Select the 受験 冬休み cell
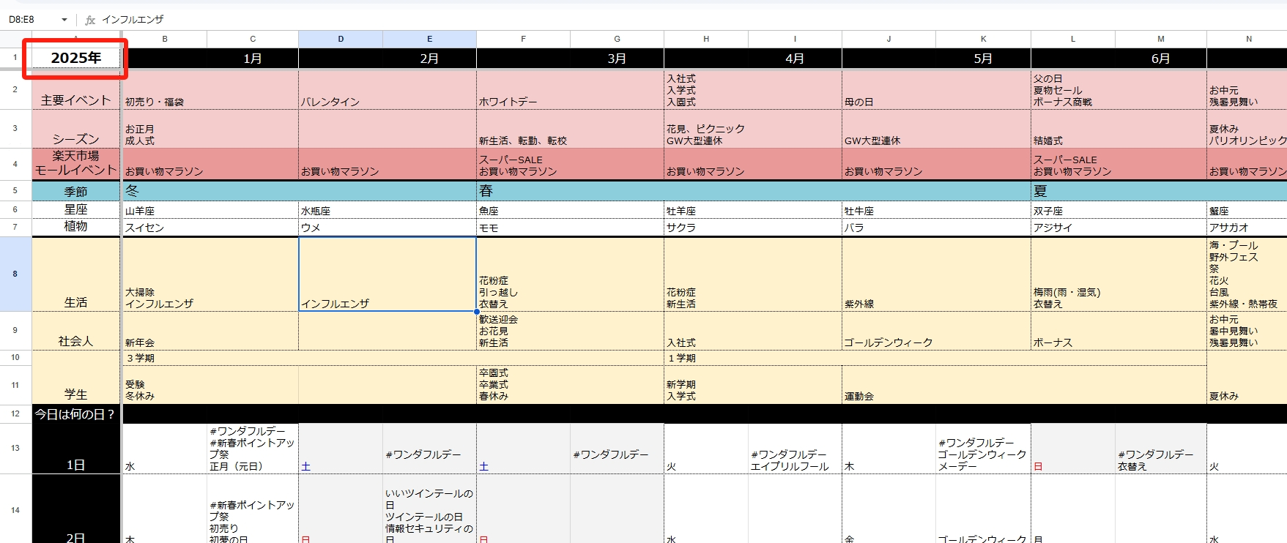 coord(209,385)
